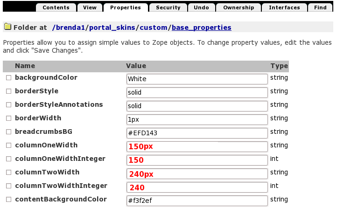This screenshot has height=208, width=337.
Task: Toggle the columnOneWidth checkbox
Action: (x=8, y=146)
